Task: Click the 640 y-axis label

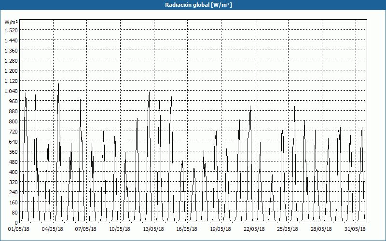Action: 14,141
